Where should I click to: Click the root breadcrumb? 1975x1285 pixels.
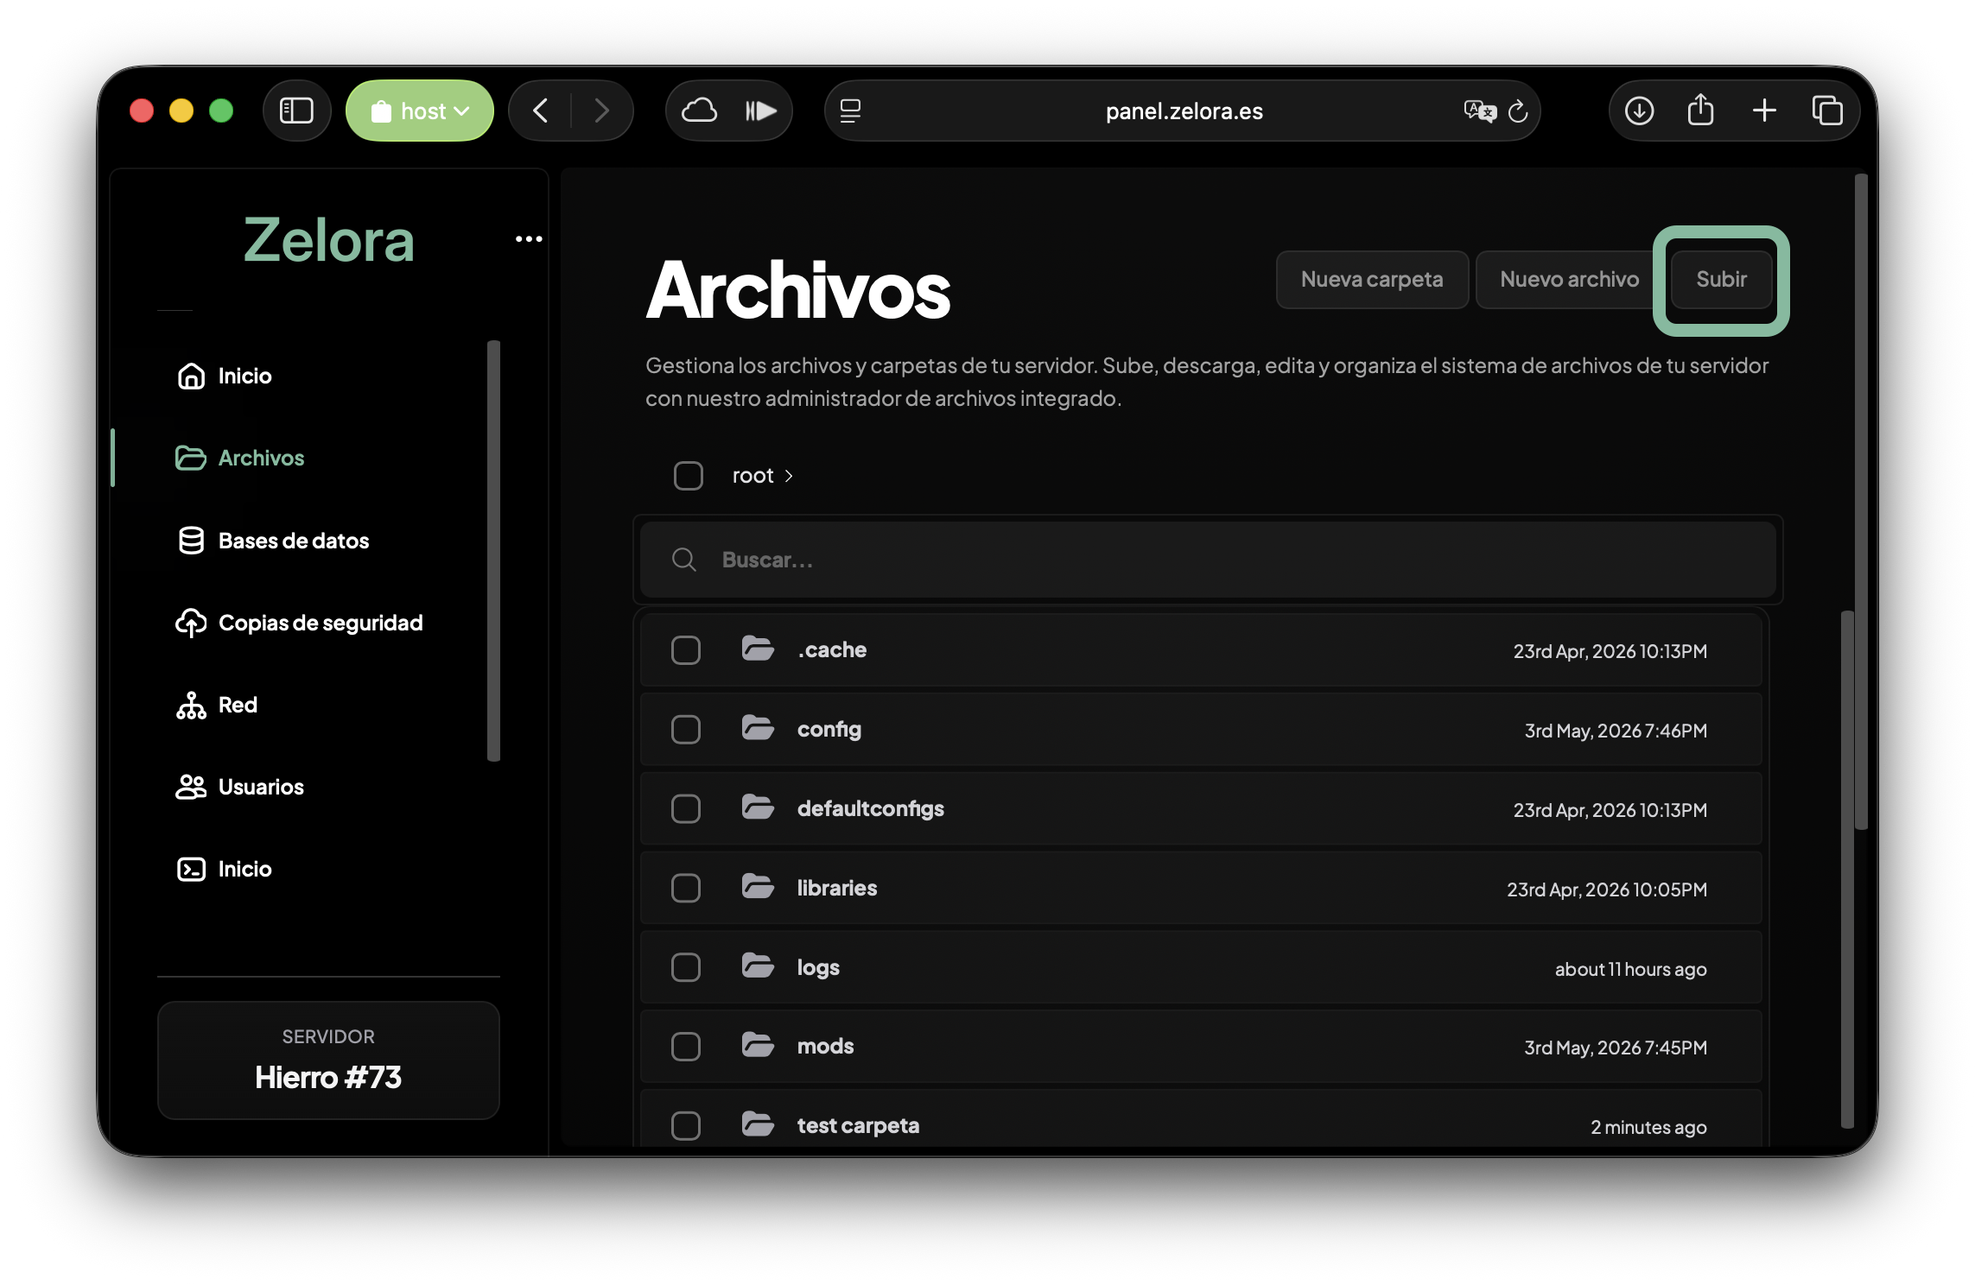point(753,476)
